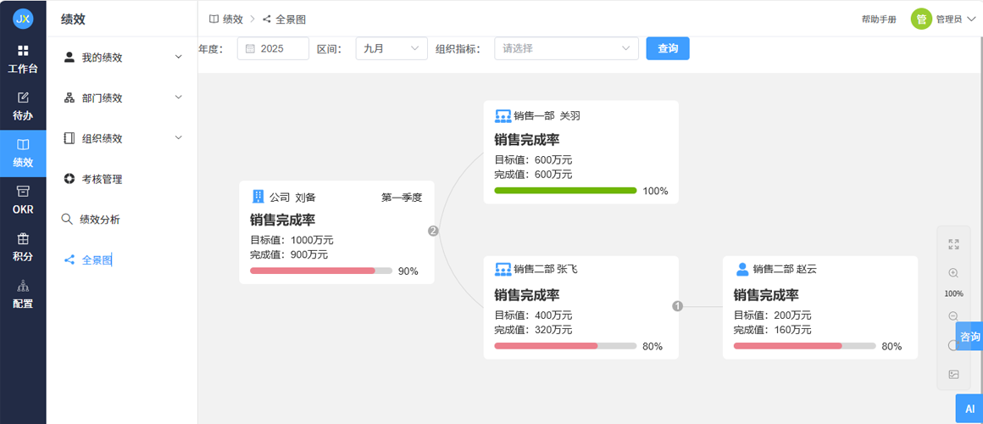Click 销售完成率 title on 关羽 card

526,139
